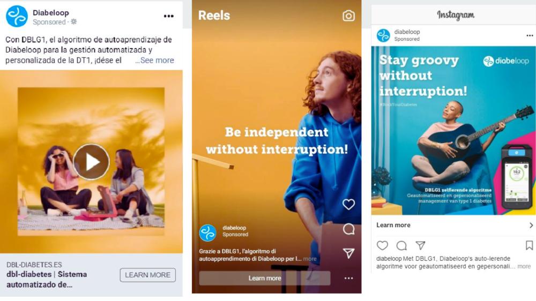The width and height of the screenshot is (536, 301).
Task: Play the Diabeloop picnic video
Action: coord(91,162)
